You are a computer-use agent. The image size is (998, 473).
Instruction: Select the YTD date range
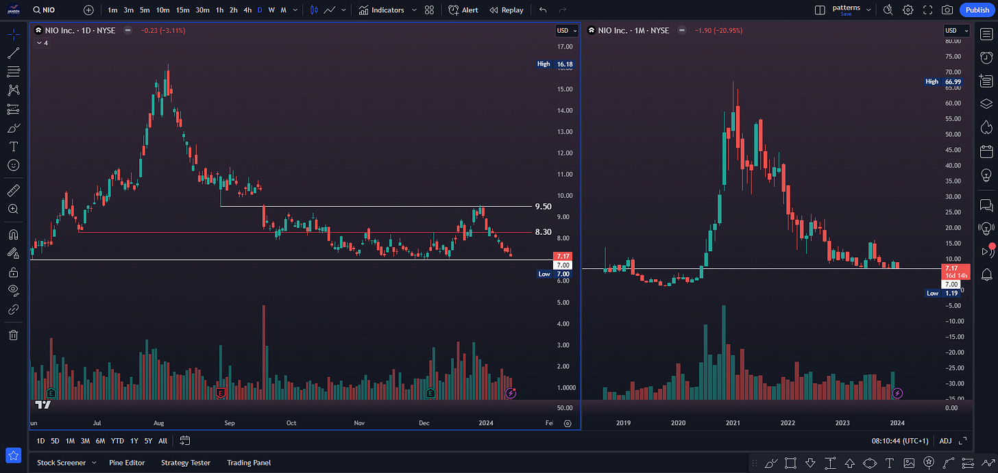[117, 441]
